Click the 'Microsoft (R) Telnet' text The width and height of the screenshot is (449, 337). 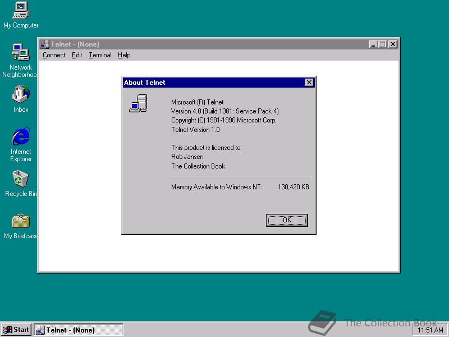(198, 102)
